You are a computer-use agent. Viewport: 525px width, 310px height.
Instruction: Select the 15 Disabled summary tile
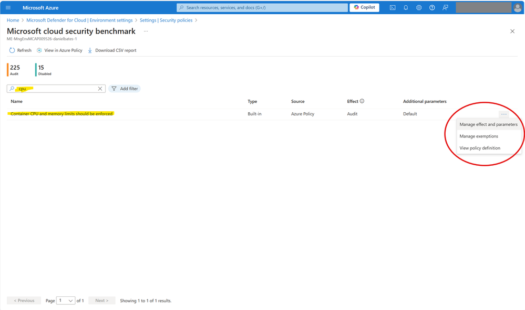pyautogui.click(x=44, y=69)
